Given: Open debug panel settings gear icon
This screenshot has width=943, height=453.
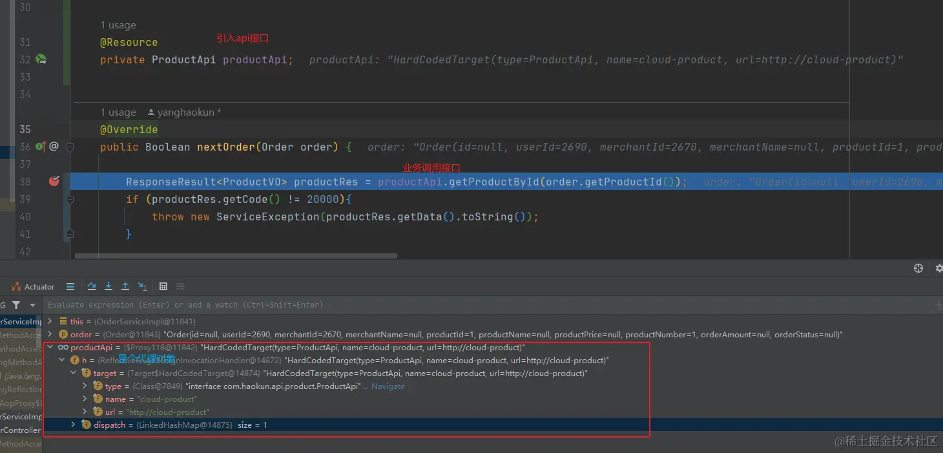Looking at the screenshot, I should [938, 268].
